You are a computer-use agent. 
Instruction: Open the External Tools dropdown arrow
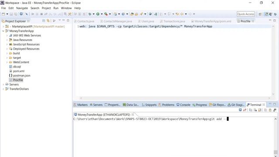110,14
